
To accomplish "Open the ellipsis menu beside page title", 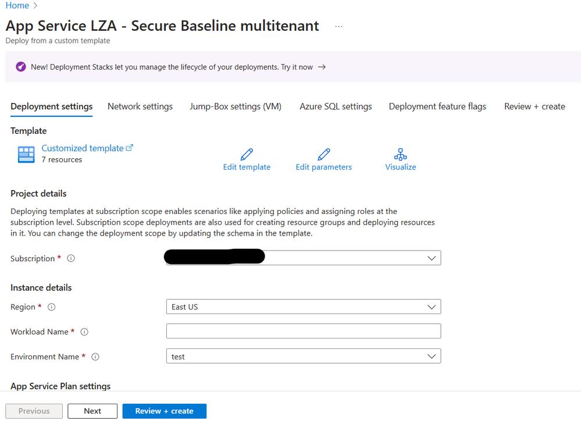I will 338,26.
